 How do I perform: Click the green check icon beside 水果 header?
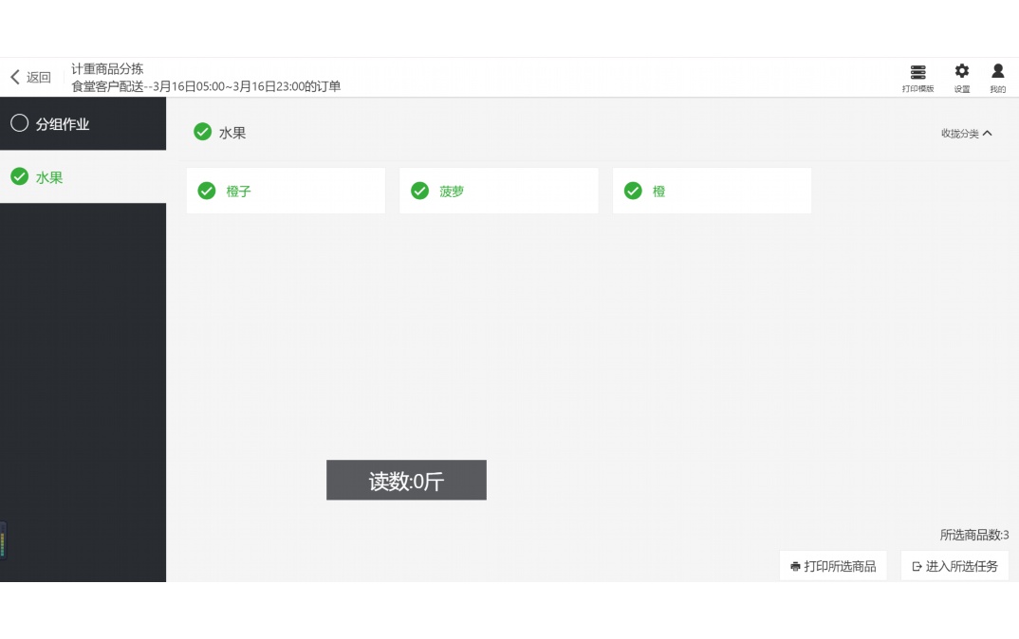click(x=202, y=132)
